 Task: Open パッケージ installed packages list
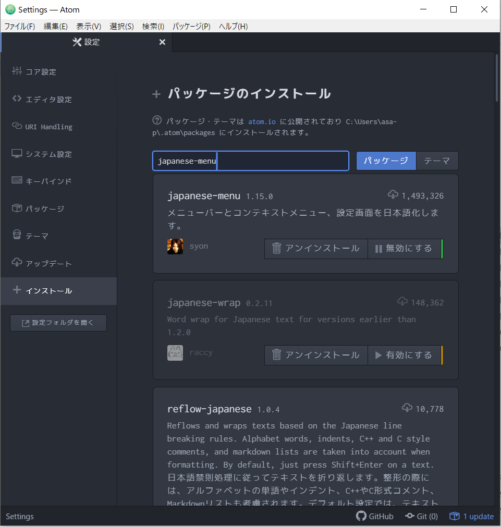(45, 209)
